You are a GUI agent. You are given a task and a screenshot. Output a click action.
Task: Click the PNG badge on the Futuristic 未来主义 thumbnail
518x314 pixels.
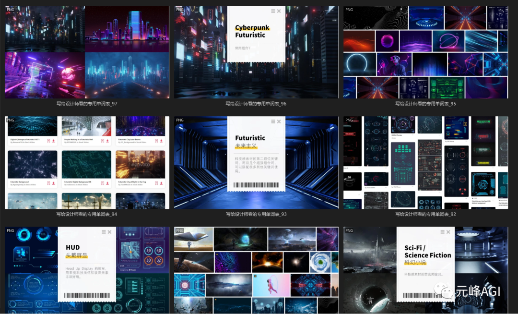(180, 120)
